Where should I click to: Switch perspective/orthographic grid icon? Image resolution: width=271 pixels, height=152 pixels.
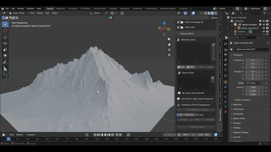[x=169, y=55]
